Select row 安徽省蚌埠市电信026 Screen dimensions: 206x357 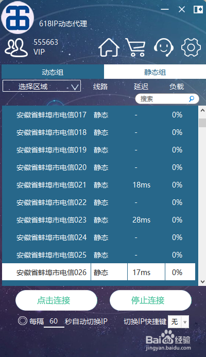point(98,272)
